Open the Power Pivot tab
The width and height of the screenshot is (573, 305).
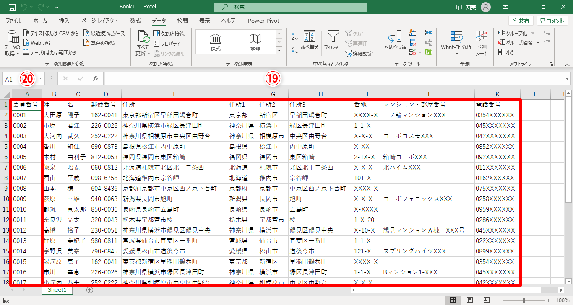(263, 21)
